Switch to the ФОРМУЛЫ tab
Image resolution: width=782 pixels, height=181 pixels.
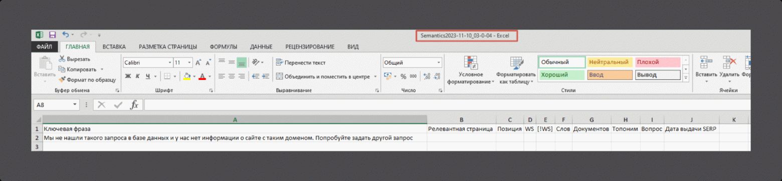coord(223,47)
